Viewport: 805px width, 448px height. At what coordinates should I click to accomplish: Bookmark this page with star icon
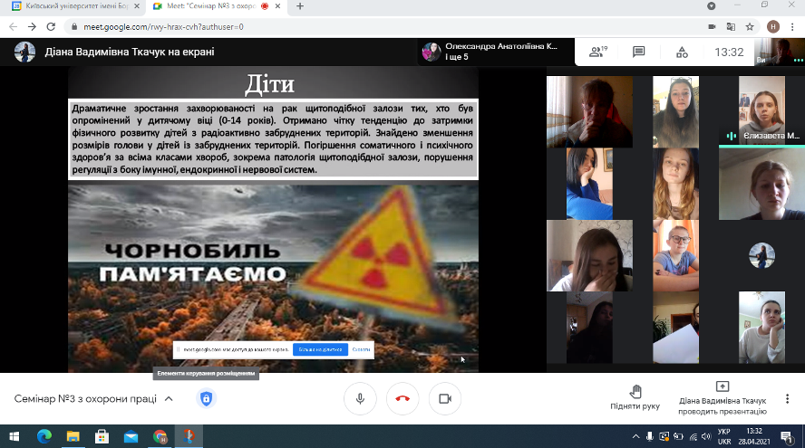point(750,26)
